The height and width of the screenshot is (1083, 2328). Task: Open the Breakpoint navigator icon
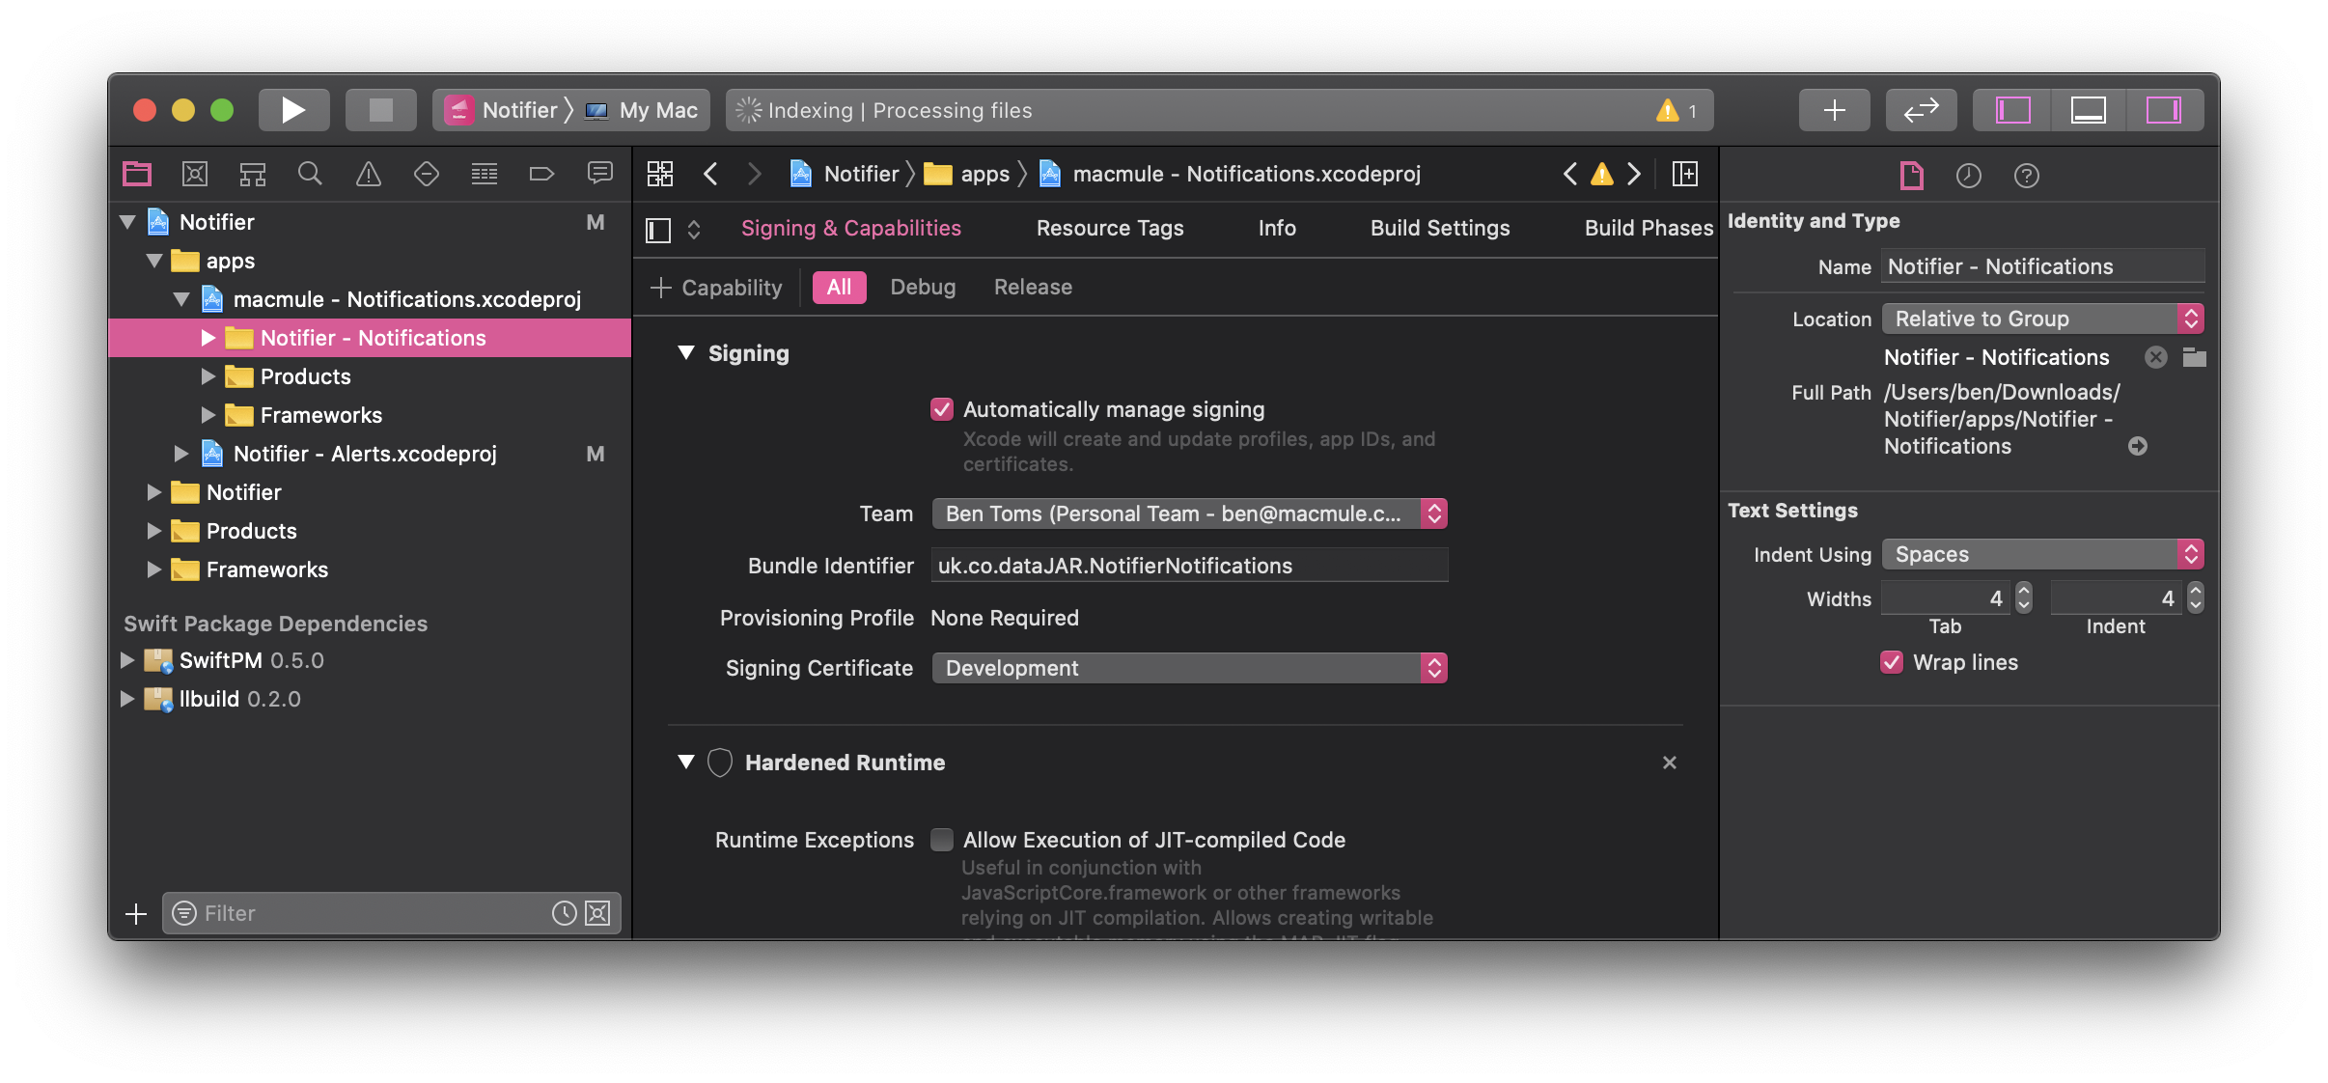click(541, 174)
